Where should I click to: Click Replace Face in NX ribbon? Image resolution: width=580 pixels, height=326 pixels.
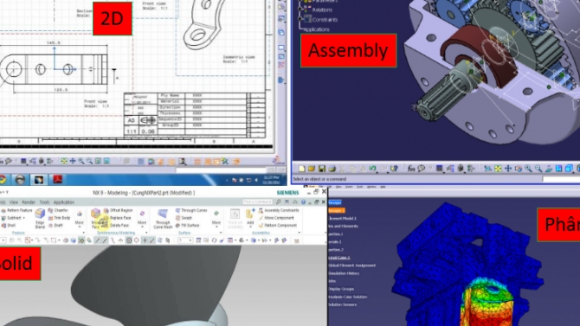tap(117, 218)
